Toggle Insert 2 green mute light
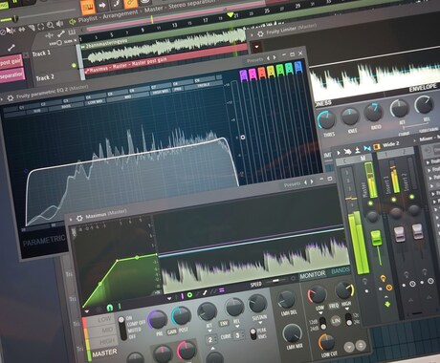Viewport: 440px width, 363px height. [412, 197]
